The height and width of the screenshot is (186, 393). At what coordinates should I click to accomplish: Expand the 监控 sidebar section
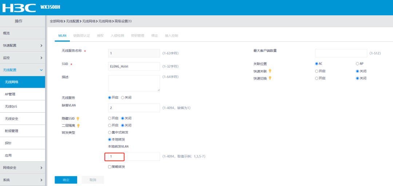coord(23,58)
